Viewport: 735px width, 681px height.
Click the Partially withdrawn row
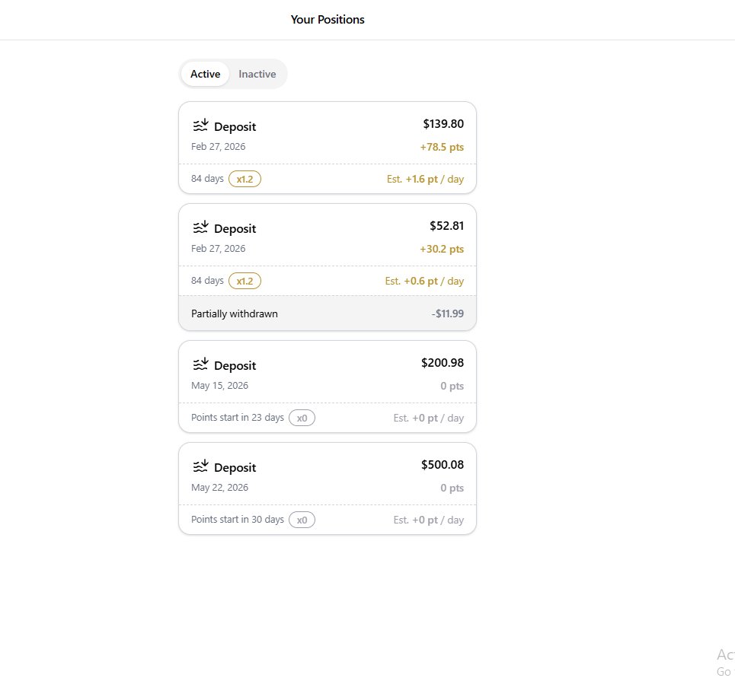coord(328,313)
